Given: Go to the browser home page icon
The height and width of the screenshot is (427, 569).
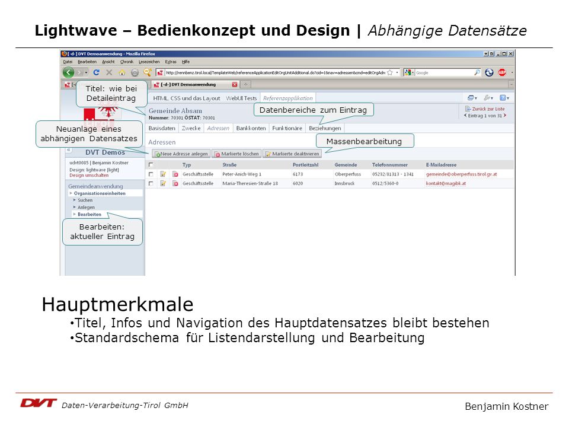Looking at the screenshot, I should click(x=122, y=72).
